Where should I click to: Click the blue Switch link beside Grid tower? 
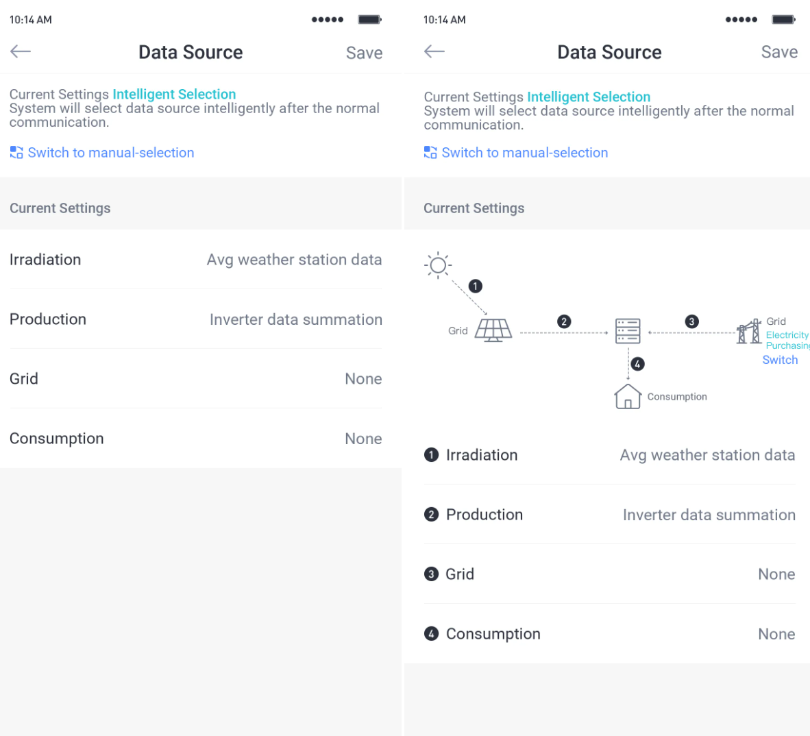780,360
